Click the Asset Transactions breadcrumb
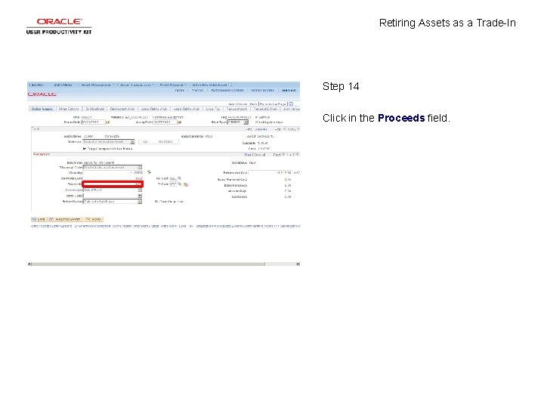The height and width of the screenshot is (408, 544). [136, 85]
